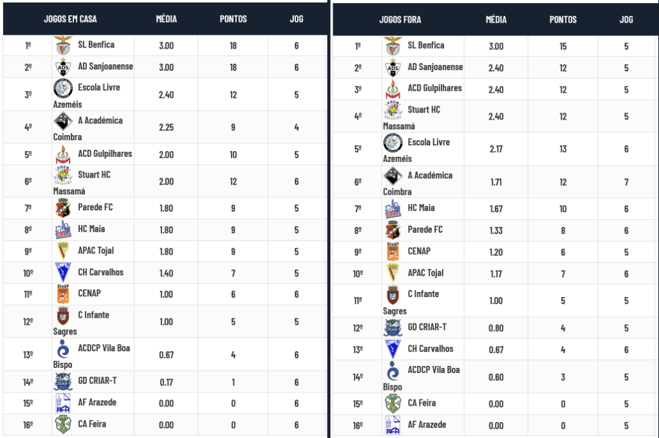Click the JOGOS FORA table heading
This screenshot has height=438, width=659.
pyautogui.click(x=400, y=19)
